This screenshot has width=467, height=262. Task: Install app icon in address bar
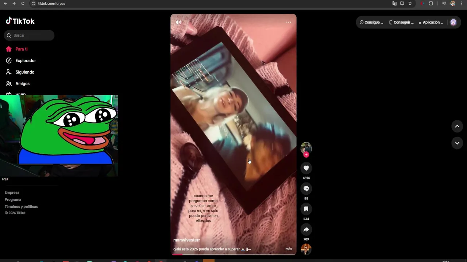click(402, 3)
